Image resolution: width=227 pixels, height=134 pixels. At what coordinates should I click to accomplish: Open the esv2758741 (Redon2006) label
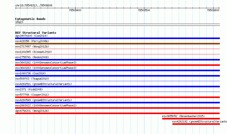click(32, 57)
